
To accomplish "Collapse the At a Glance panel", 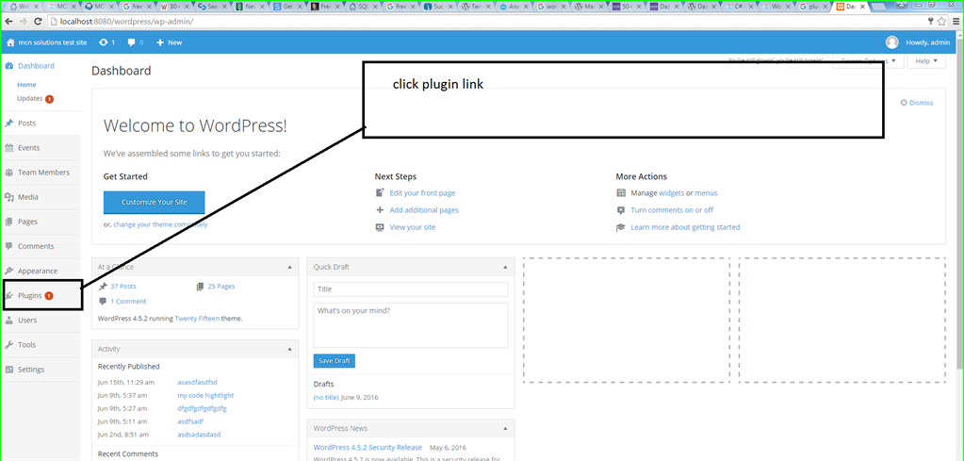I will click(289, 268).
